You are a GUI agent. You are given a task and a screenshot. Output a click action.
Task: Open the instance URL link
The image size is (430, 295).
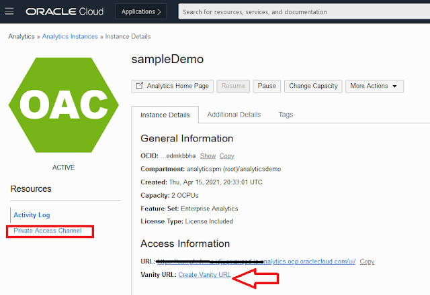[x=257, y=261]
